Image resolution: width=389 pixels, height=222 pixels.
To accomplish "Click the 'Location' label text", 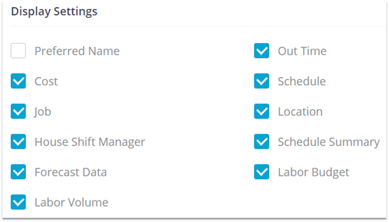I will pos(300,112).
